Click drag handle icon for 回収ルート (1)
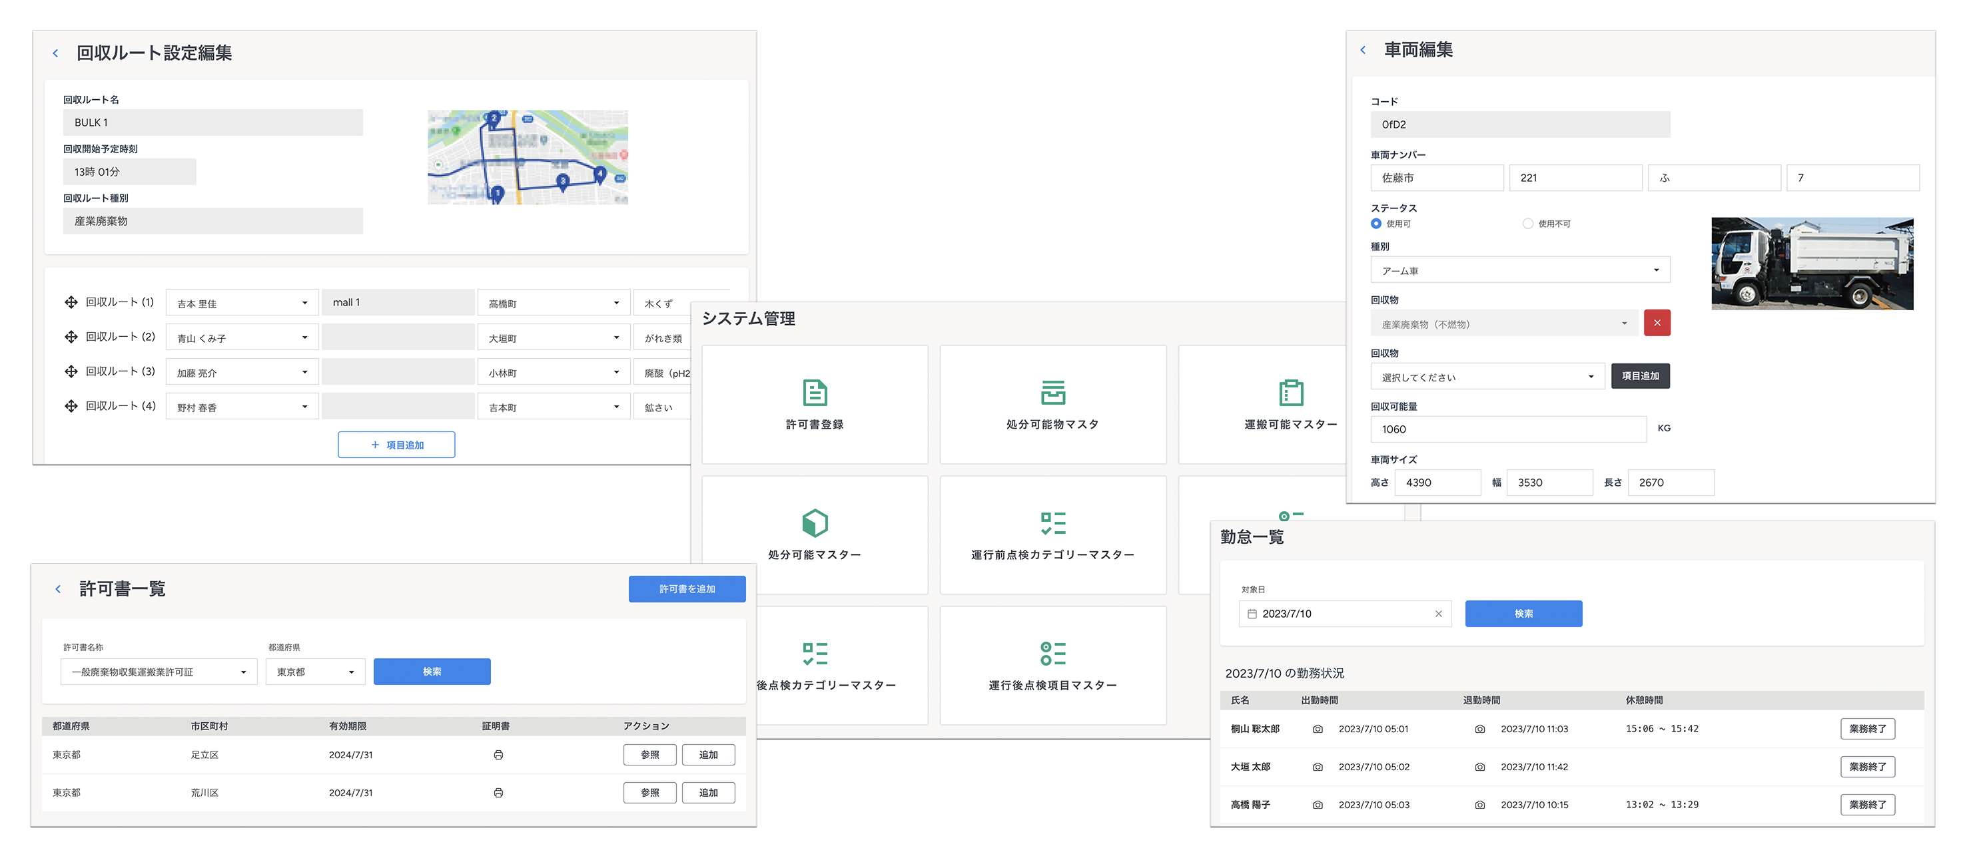1975x866 pixels. click(x=71, y=303)
